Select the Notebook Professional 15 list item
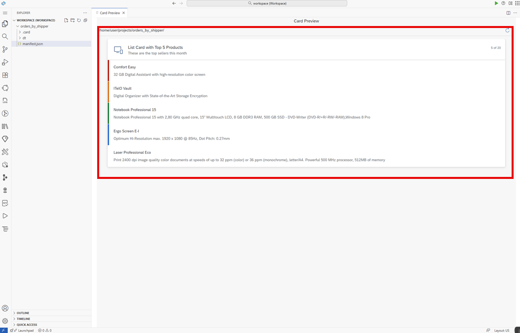The width and height of the screenshot is (520, 333). point(306,113)
